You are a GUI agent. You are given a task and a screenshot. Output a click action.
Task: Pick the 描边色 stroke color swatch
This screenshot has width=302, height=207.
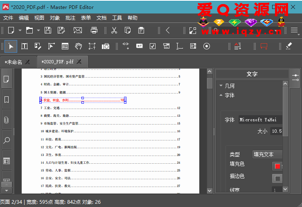pyautogui.click(x=277, y=178)
